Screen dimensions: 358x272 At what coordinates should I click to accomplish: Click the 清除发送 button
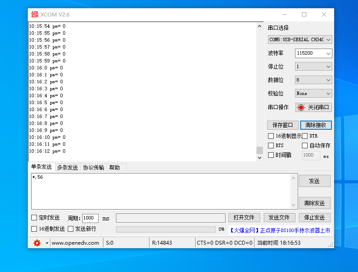[315, 203]
